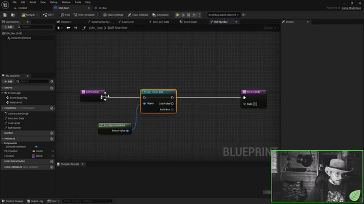Open the Help menu
This screenshot has width=364, height=204.
coord(88,2)
